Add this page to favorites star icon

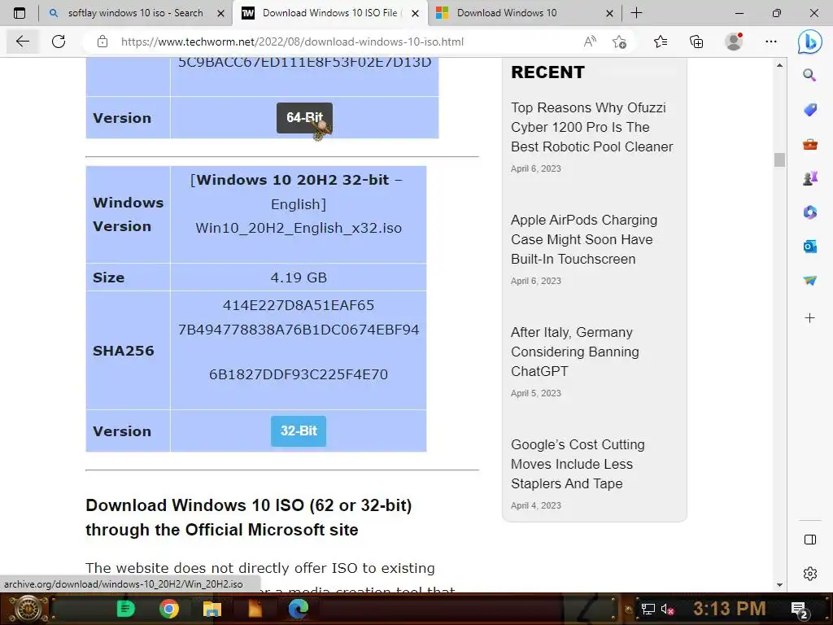click(619, 42)
